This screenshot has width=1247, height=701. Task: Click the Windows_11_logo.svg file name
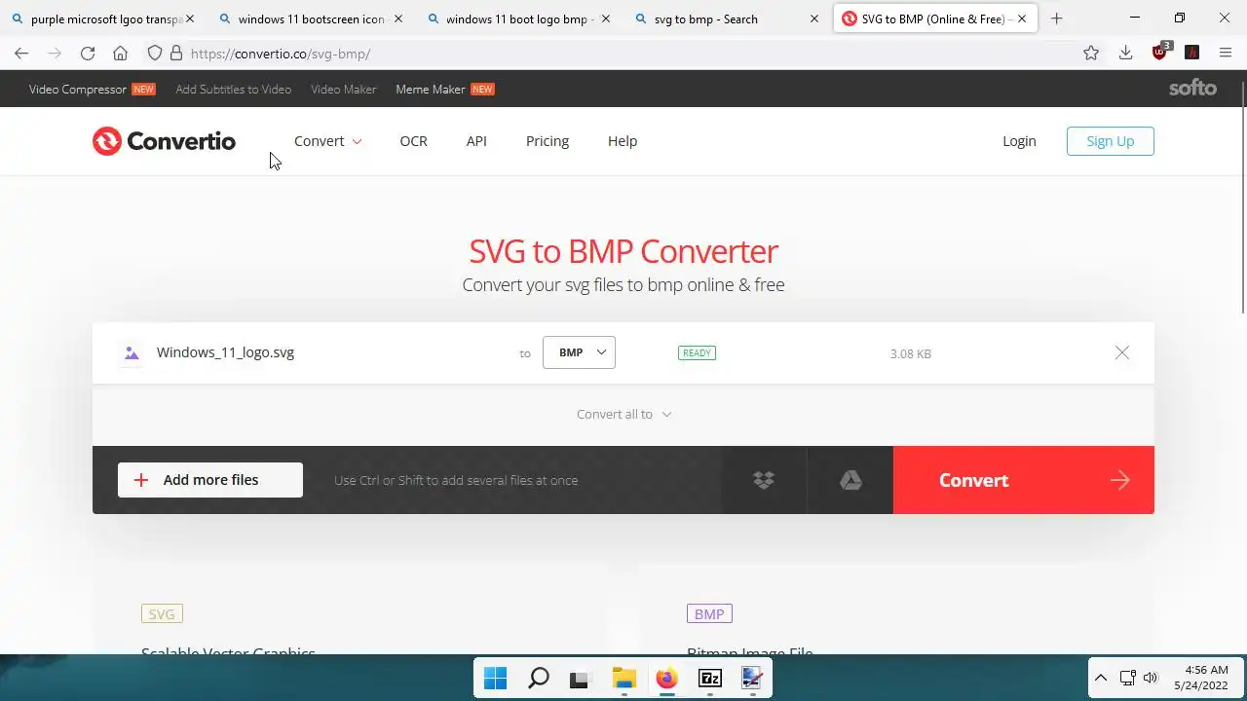coord(225,352)
